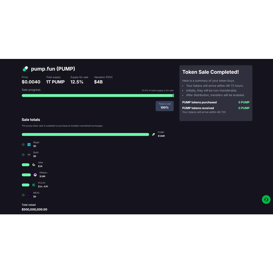Click the MEXC exchange icon
The height and width of the screenshot is (273, 273).
[29, 195]
